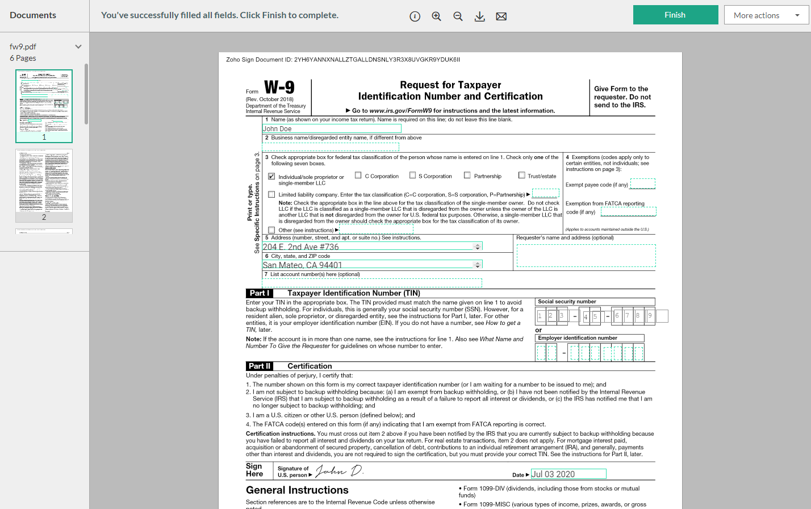Click the Business name field
Viewport: 811px width, 509px height.
[331, 147]
